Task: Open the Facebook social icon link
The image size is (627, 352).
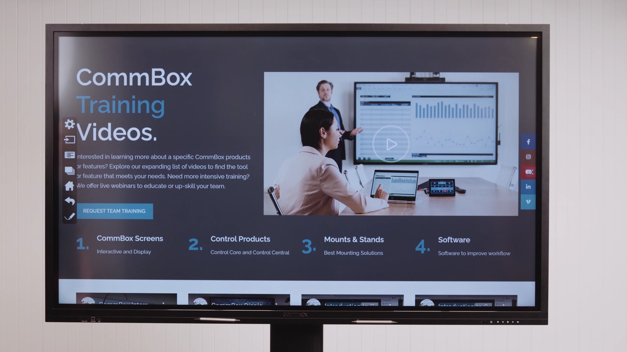Action: click(x=528, y=141)
